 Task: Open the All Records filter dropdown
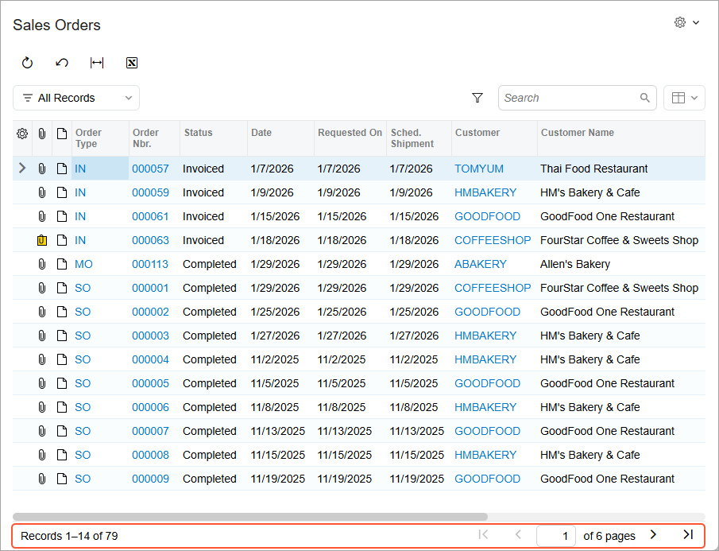[x=76, y=98]
